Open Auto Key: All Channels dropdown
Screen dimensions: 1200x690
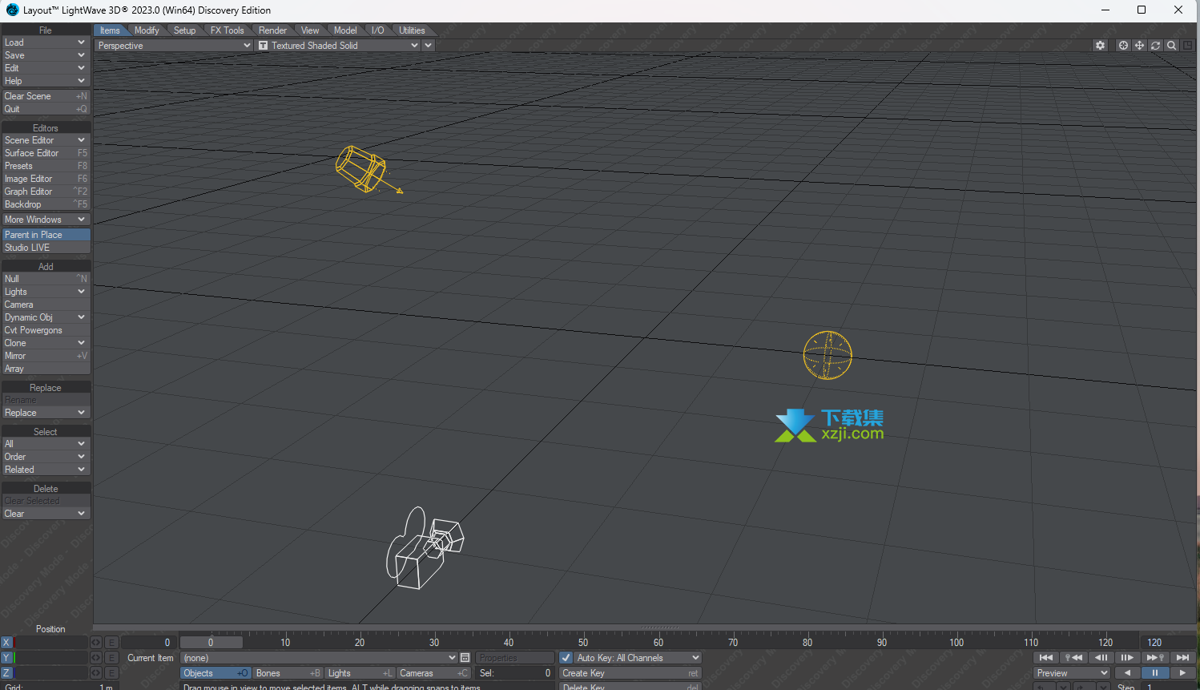pyautogui.click(x=638, y=658)
